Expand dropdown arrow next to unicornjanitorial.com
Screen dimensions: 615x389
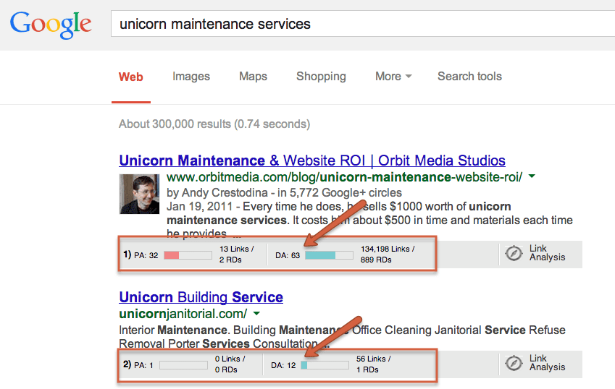click(256, 314)
